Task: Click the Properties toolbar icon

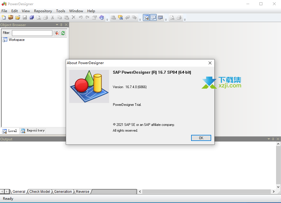Action: coord(95,17)
